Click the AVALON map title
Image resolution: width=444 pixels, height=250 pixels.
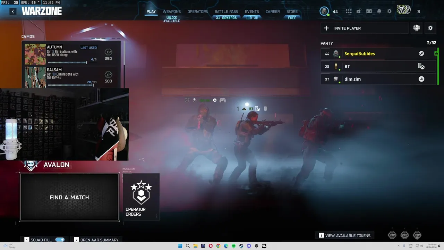[57, 165]
